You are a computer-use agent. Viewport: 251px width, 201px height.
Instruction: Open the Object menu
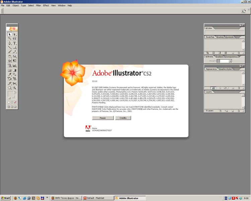[x=15, y=5]
